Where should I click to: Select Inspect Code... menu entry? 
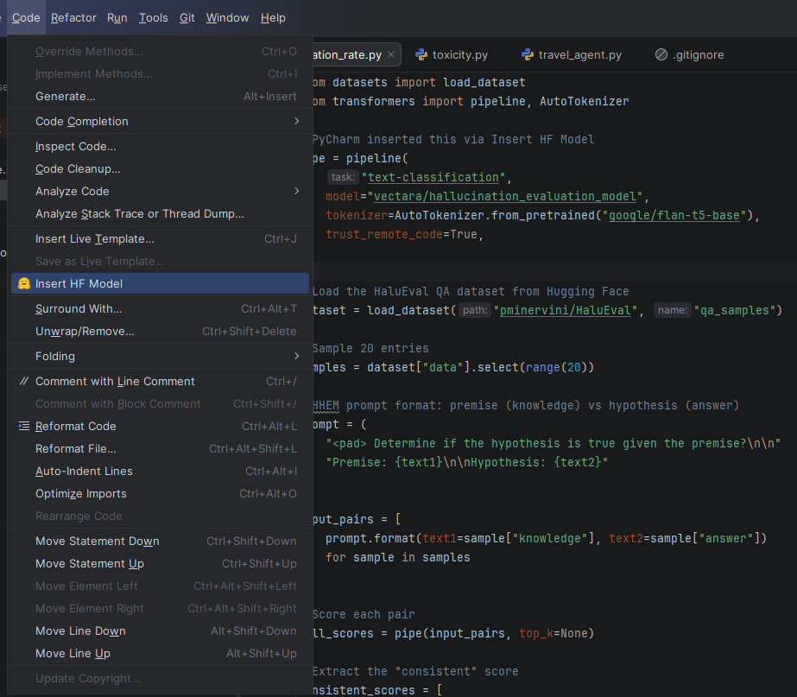tap(160, 147)
